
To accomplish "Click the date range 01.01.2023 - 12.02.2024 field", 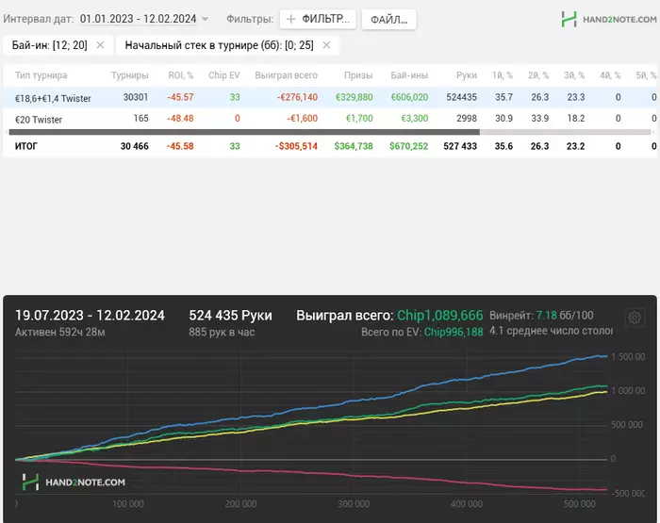I will point(138,19).
